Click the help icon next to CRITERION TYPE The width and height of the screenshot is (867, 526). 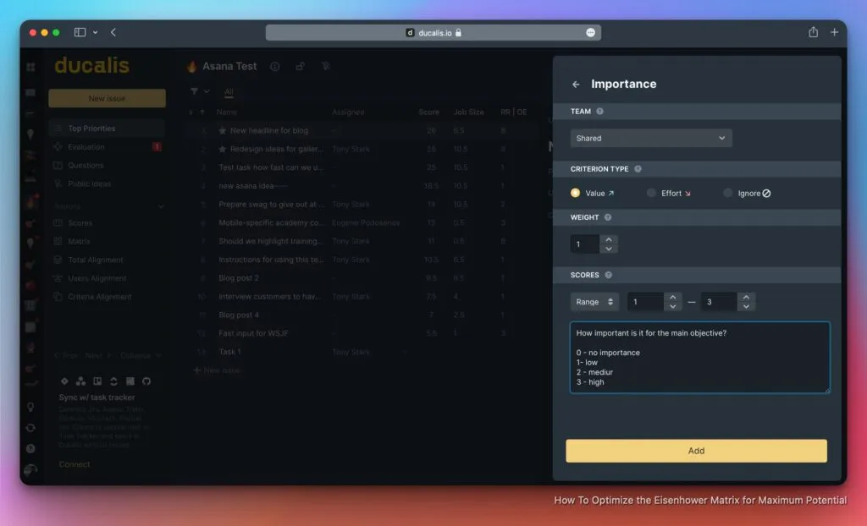pyautogui.click(x=638, y=169)
